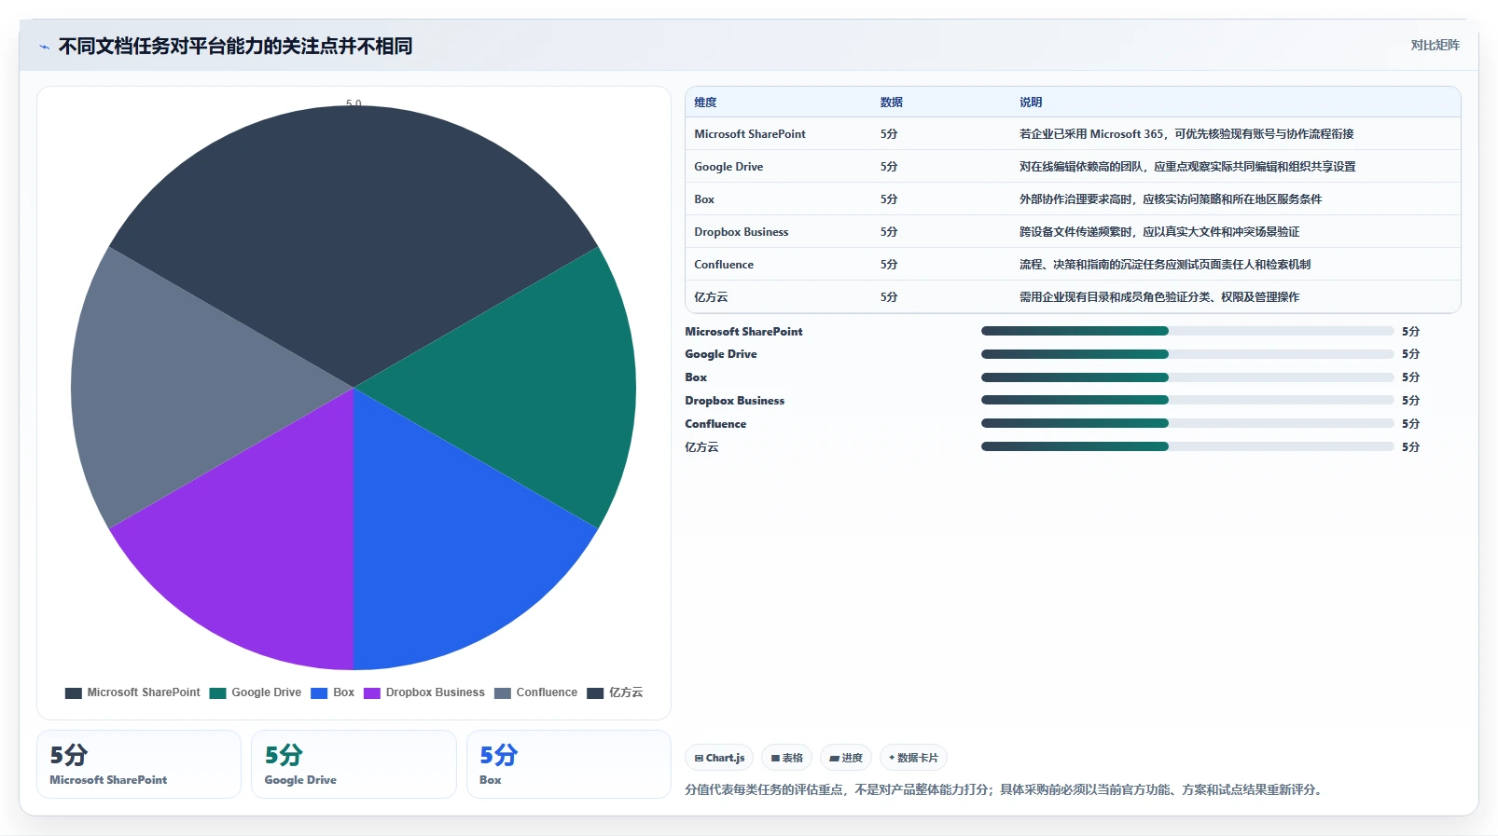1498x836 pixels.
Task: Click the Google Drive progress bar
Action: [x=1187, y=354]
